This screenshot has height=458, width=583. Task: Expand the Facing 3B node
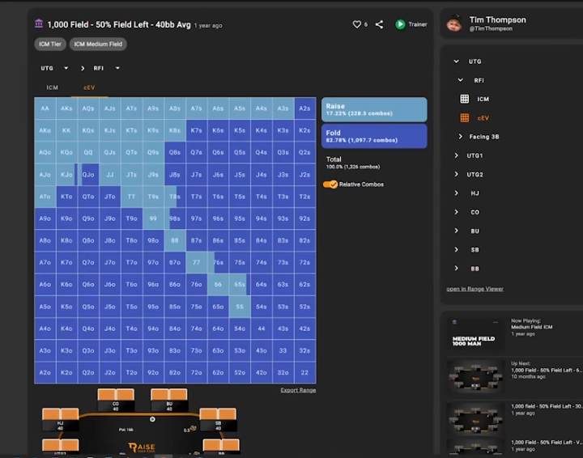460,136
